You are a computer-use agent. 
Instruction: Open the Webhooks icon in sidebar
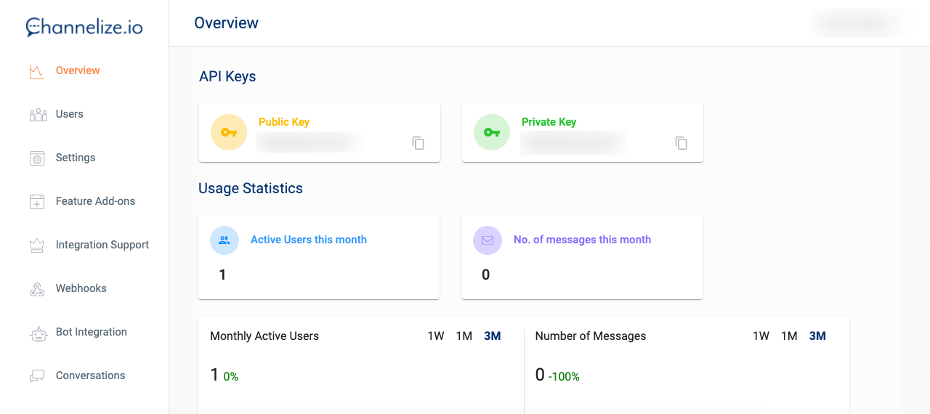pyautogui.click(x=37, y=289)
